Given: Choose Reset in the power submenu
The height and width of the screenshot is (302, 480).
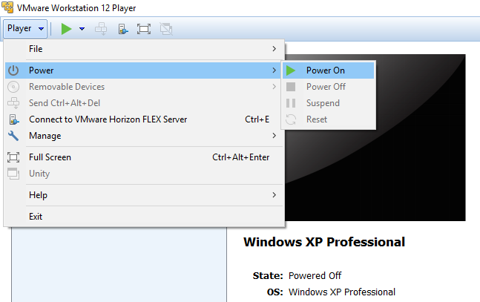Looking at the screenshot, I should 328,119.
